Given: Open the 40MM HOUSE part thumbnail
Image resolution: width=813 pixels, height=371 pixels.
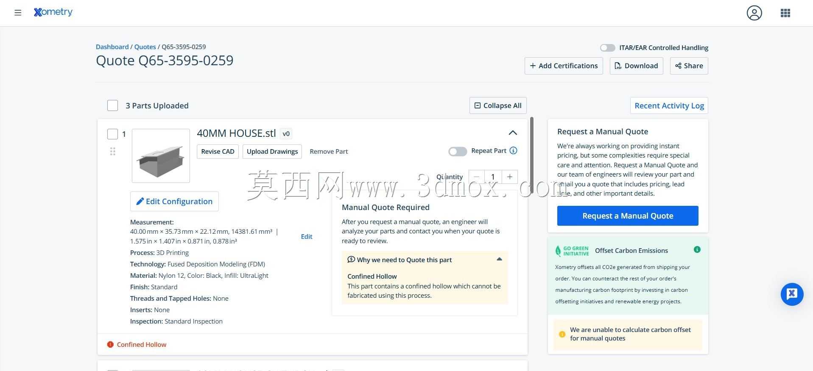Looking at the screenshot, I should click(x=161, y=156).
